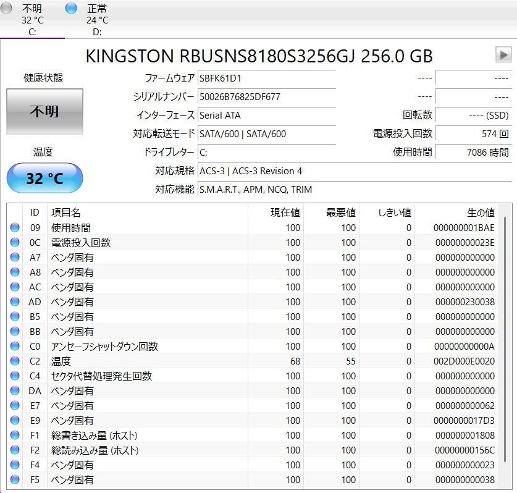Click the status orb for attribute BB
The width and height of the screenshot is (517, 493).
coord(15,331)
